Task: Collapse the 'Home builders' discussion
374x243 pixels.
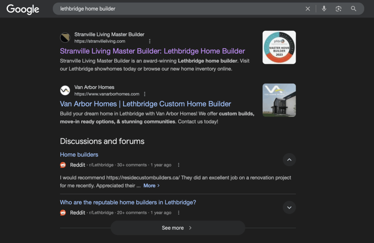Action: [289, 159]
